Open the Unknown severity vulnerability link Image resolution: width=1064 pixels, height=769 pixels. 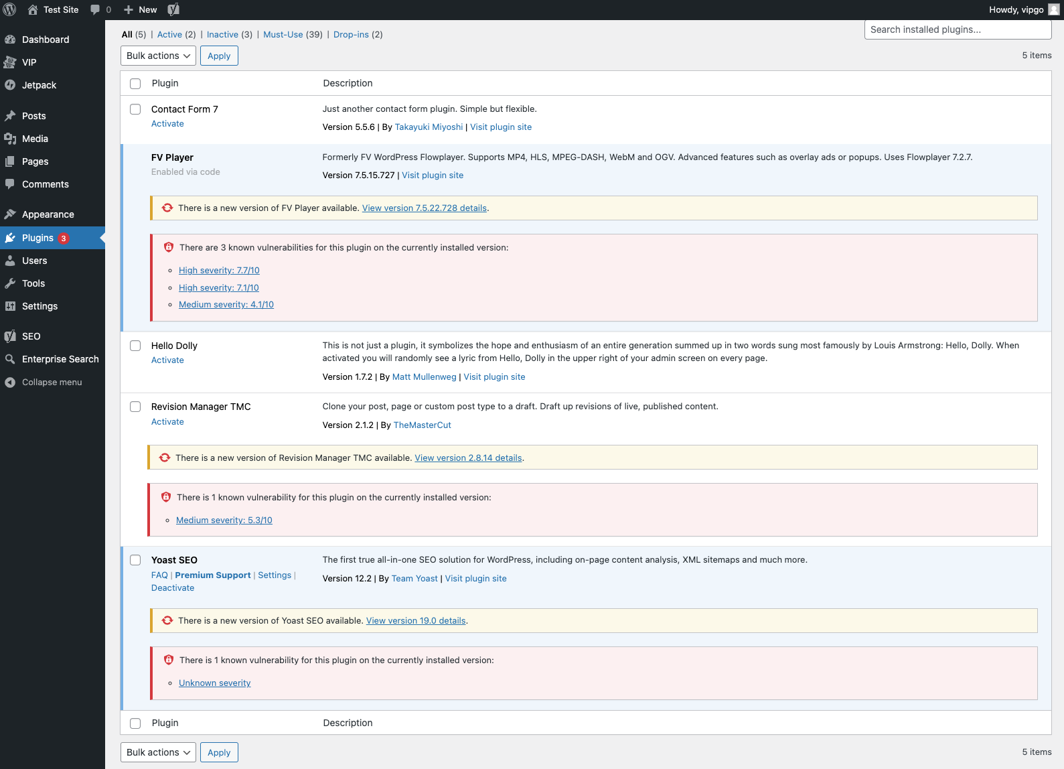215,683
